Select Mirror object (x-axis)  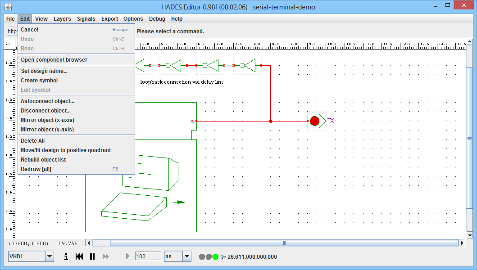click(x=77, y=120)
